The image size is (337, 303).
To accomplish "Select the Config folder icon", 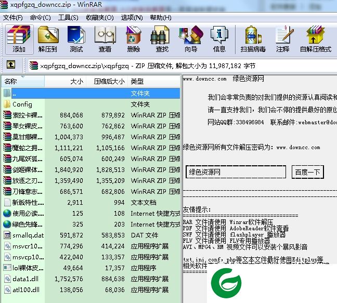I will [7, 104].
